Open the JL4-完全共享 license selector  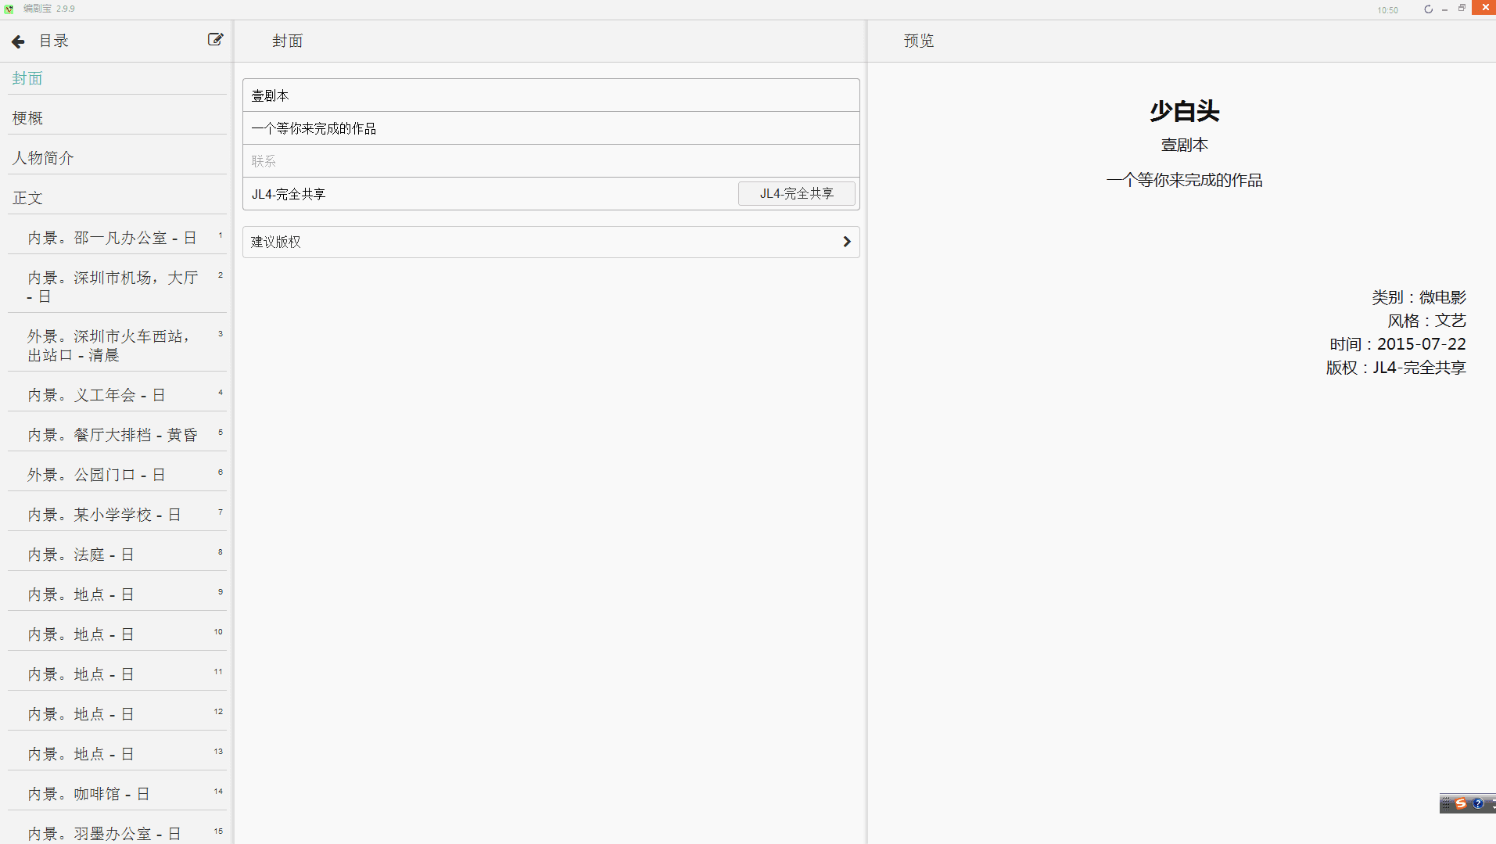[796, 193]
